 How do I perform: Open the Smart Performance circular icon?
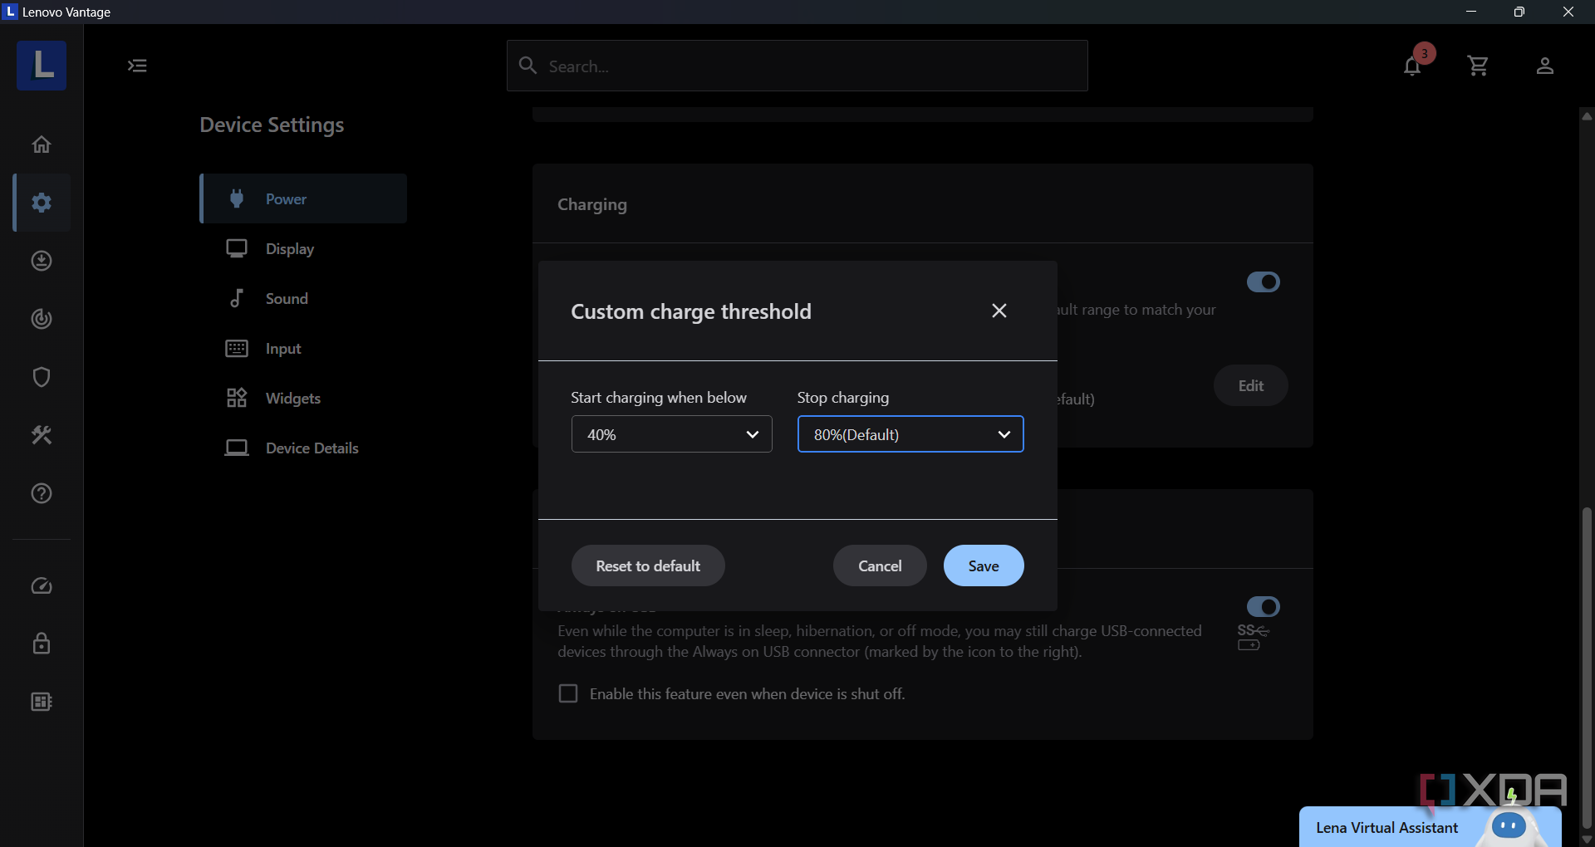click(x=42, y=319)
